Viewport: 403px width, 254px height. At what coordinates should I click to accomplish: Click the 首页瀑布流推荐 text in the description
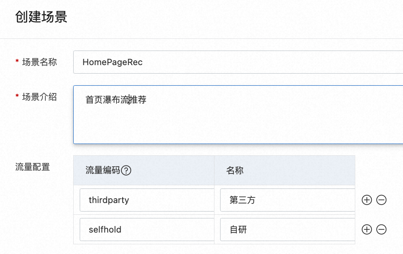pyautogui.click(x=116, y=100)
